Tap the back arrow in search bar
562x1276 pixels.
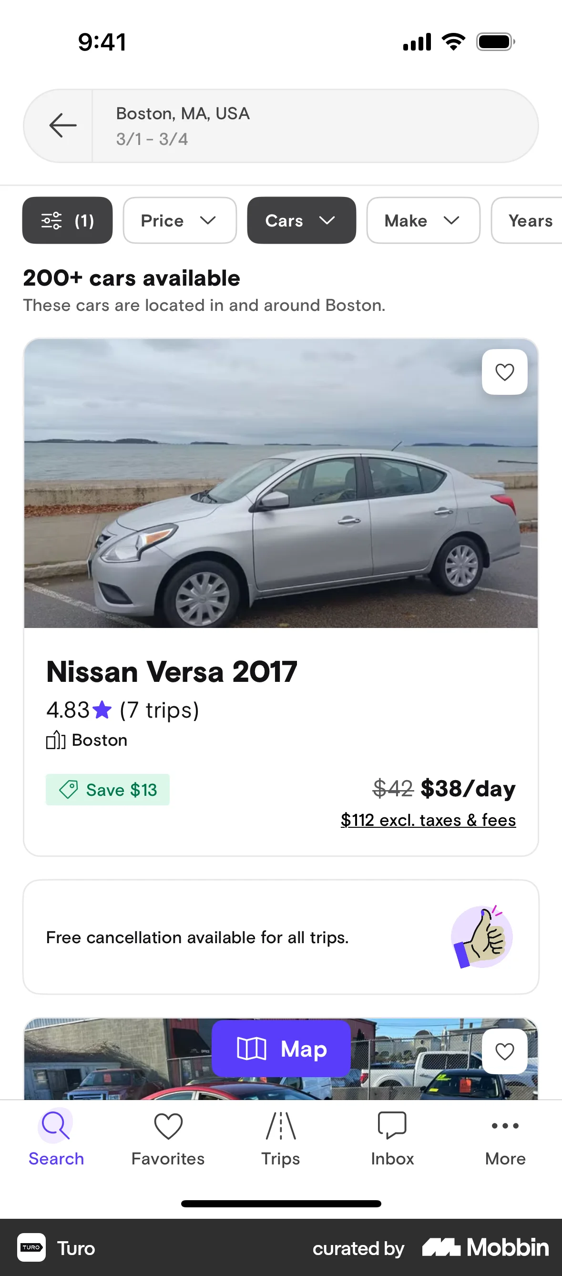[63, 125]
